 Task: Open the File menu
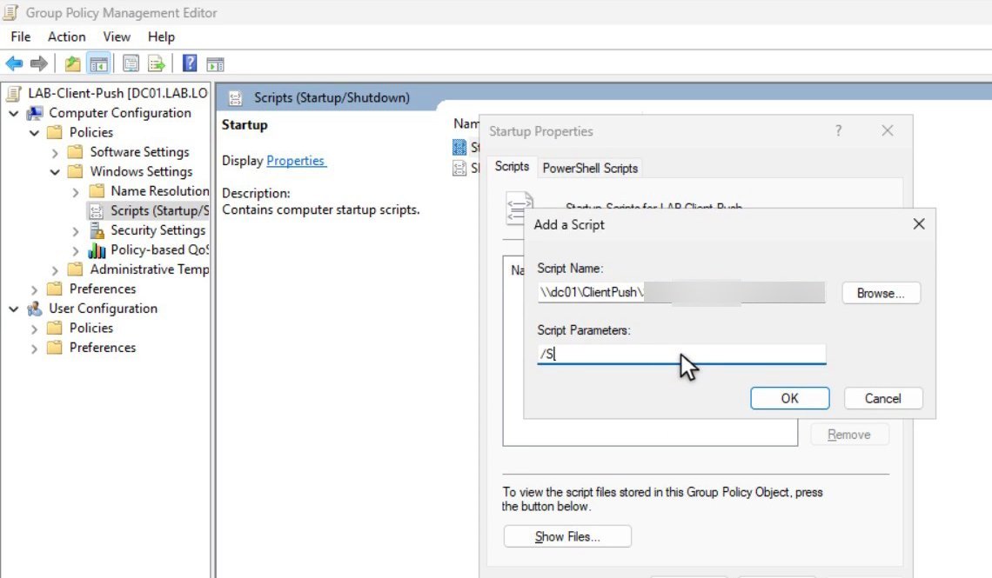point(20,37)
